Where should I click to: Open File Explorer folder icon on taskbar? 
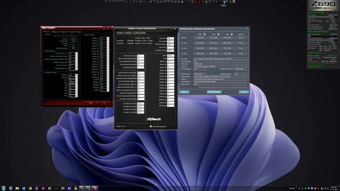[17, 188]
